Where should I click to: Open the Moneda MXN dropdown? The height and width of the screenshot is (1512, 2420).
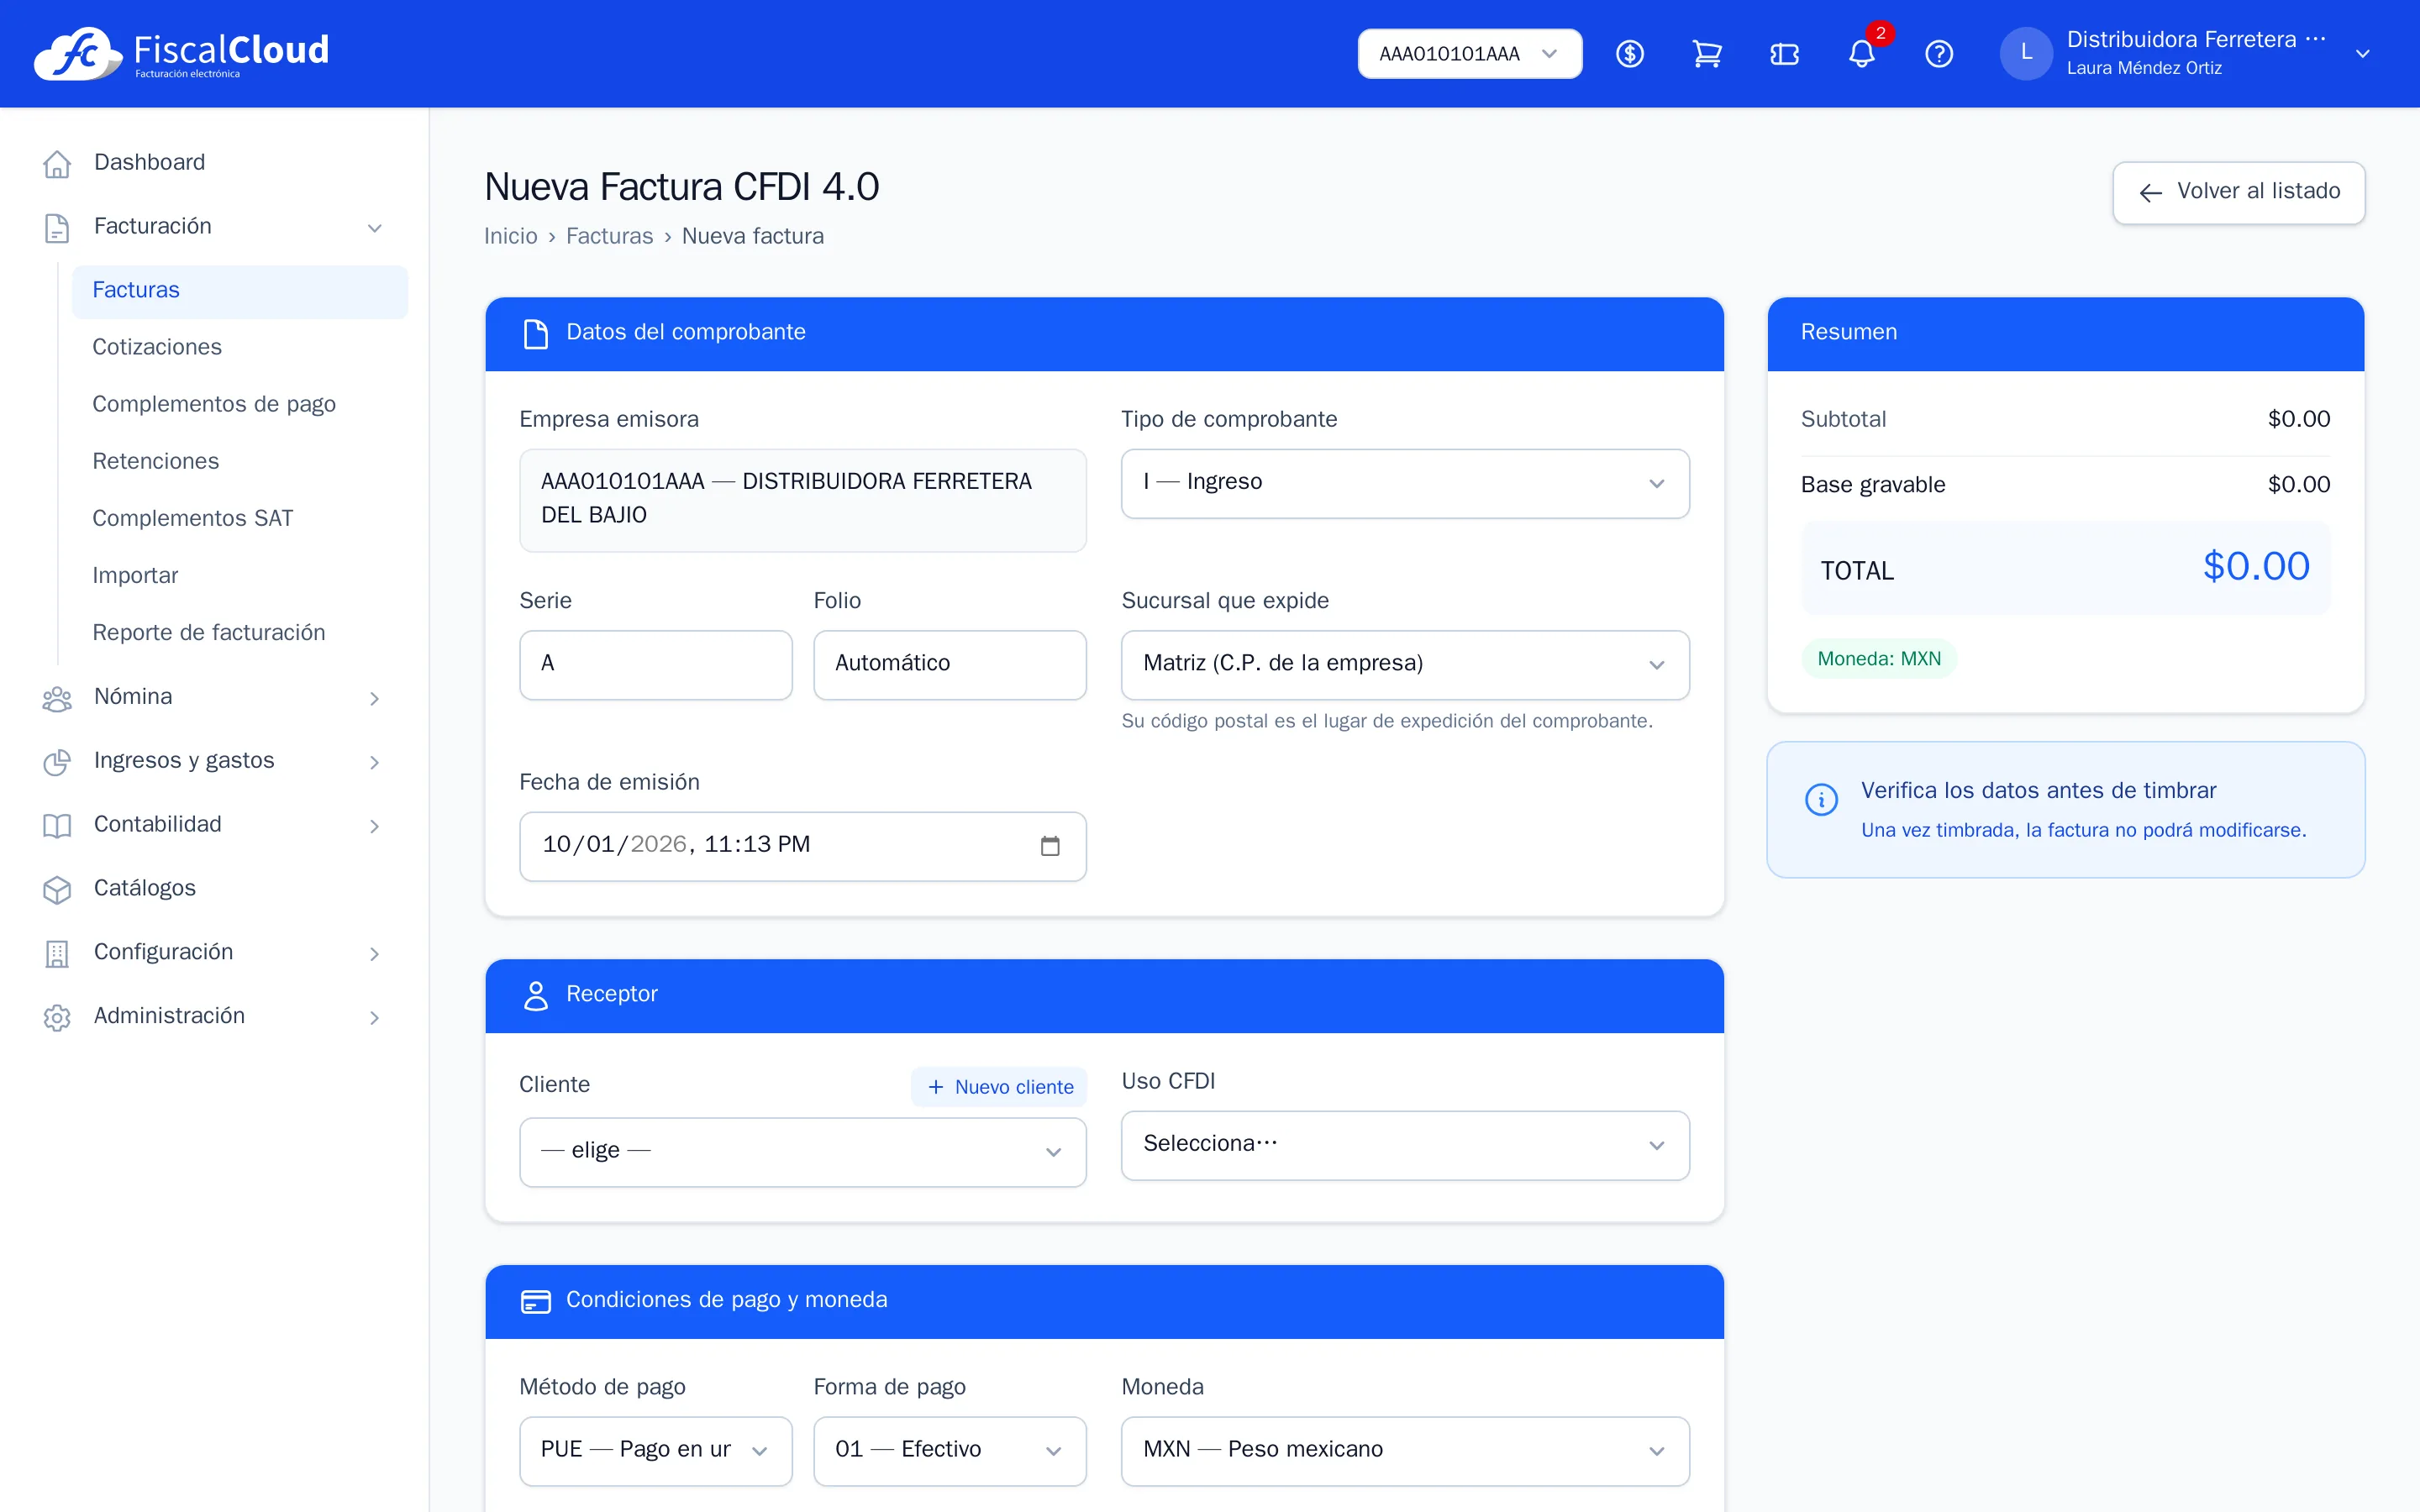point(1405,1450)
